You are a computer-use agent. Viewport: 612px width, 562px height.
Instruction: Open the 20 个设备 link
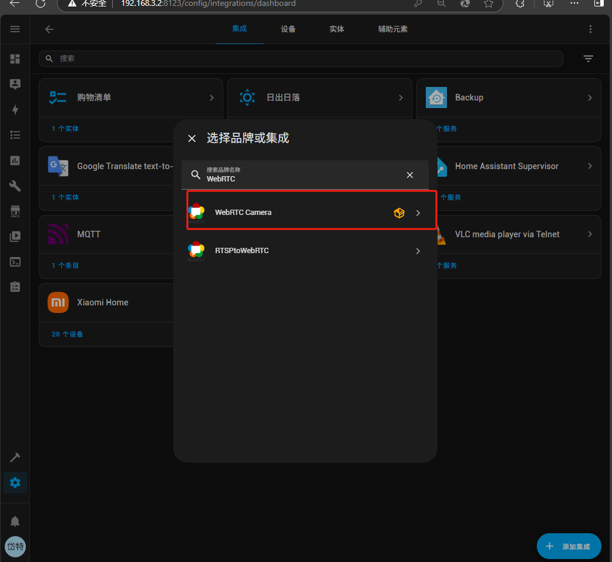[x=68, y=334]
